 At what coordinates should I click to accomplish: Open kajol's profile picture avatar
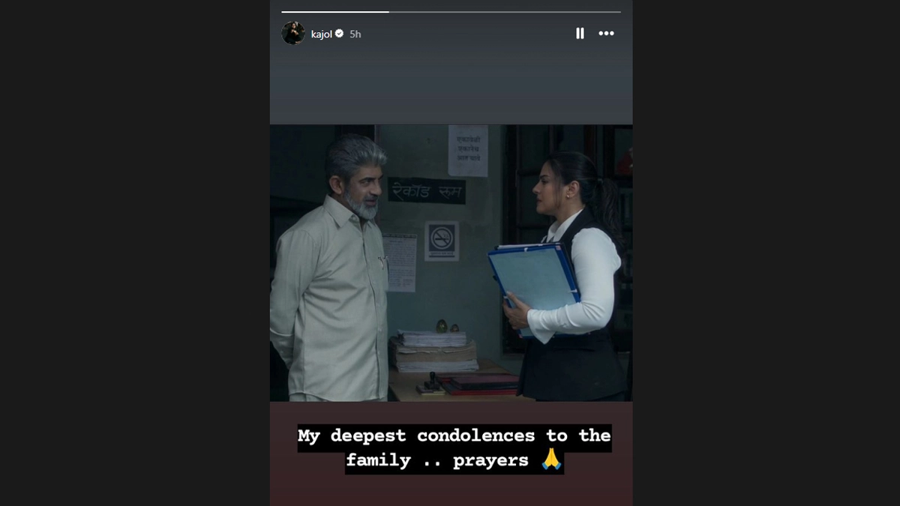293,33
